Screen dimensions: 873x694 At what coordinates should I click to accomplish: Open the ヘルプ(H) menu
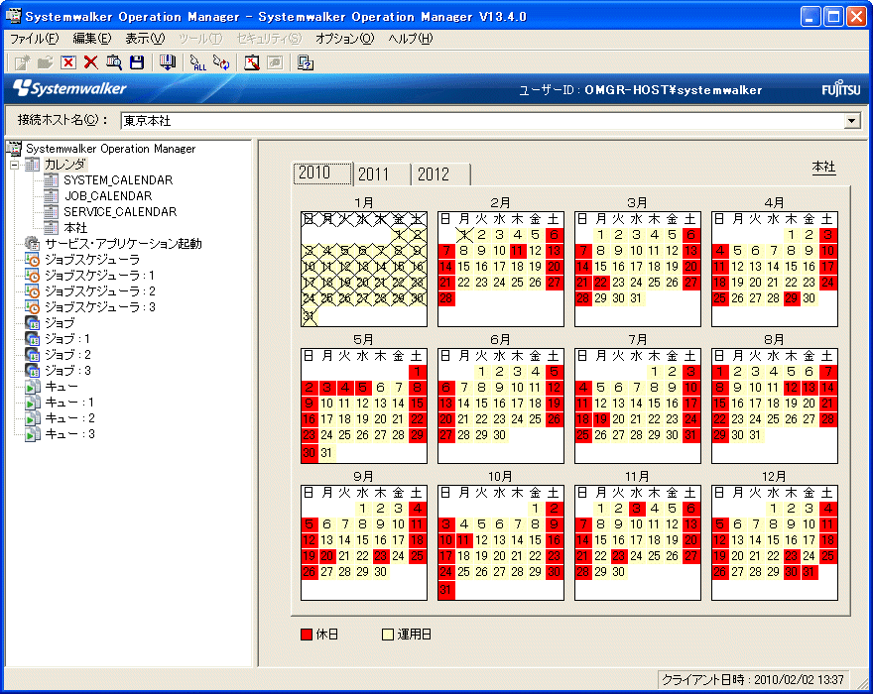point(411,39)
